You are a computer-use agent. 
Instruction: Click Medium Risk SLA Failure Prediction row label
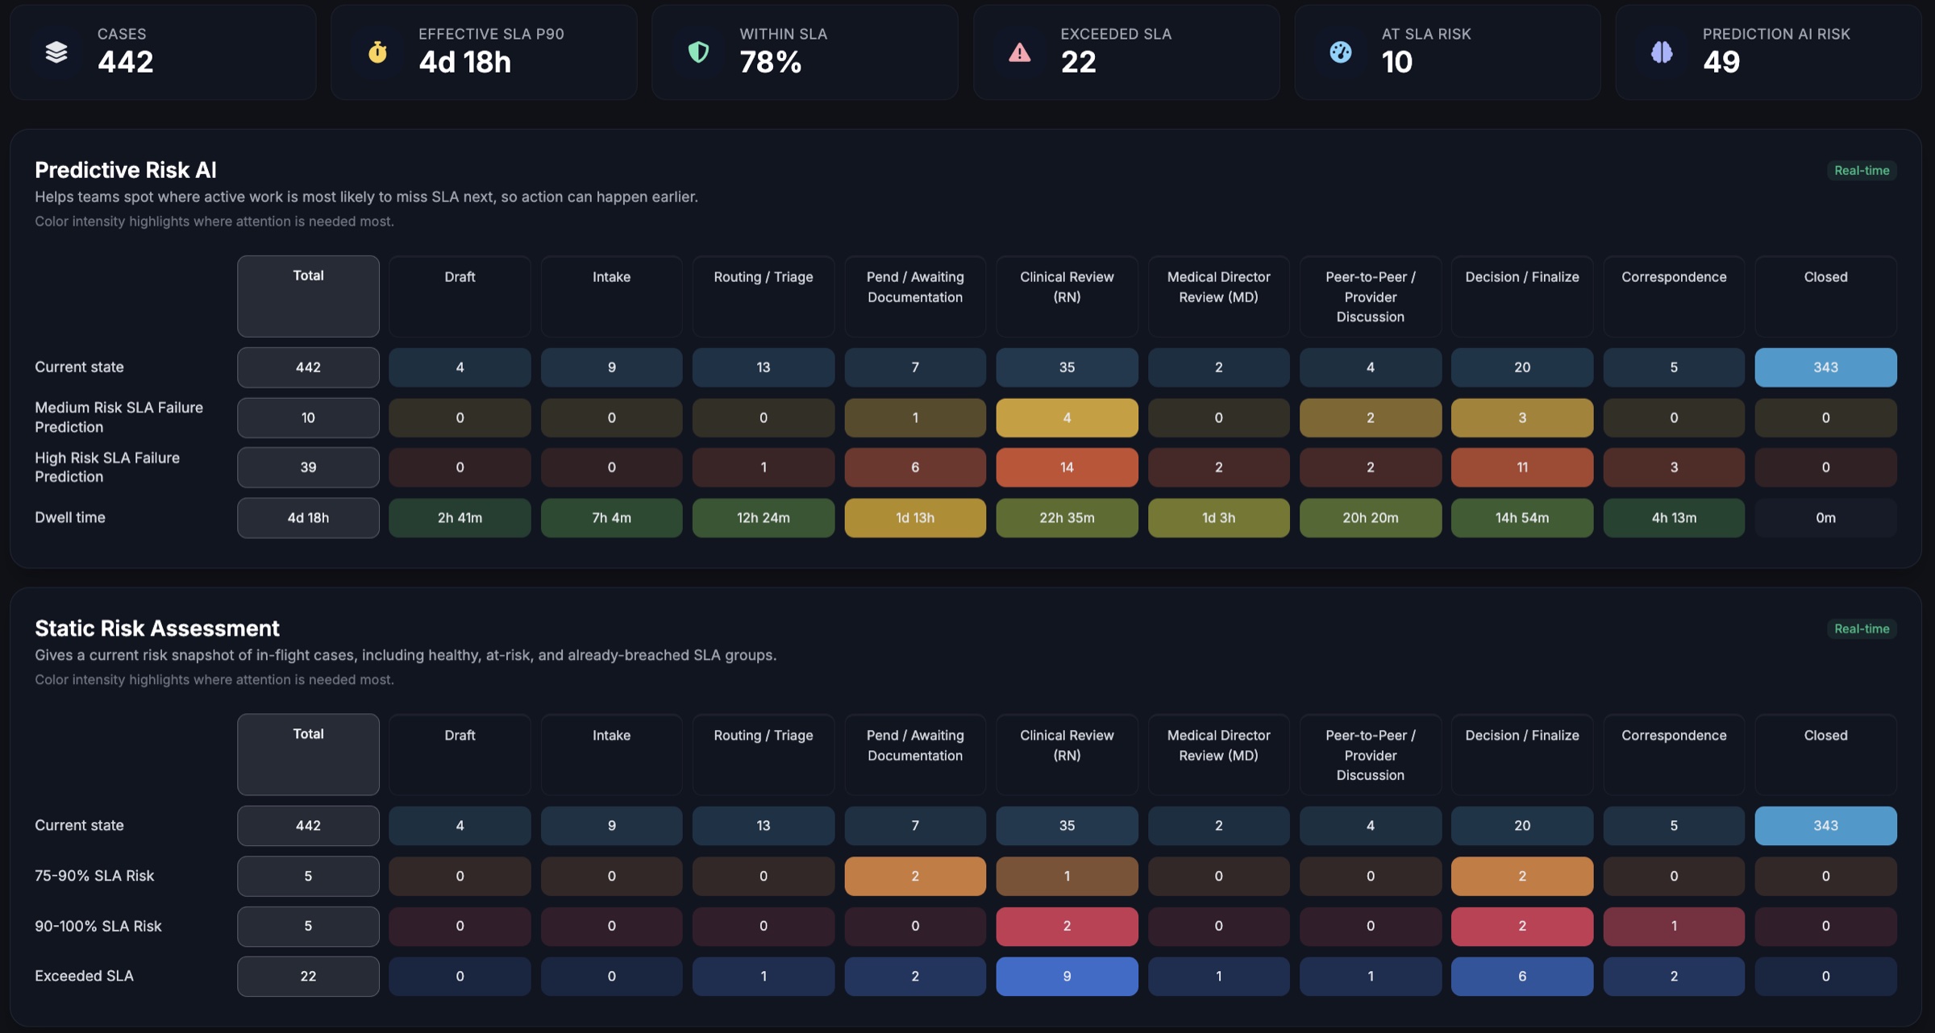click(119, 417)
